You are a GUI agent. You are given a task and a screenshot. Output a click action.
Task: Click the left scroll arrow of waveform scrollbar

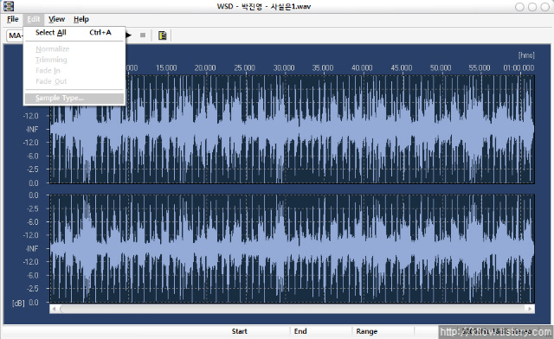coord(54,309)
